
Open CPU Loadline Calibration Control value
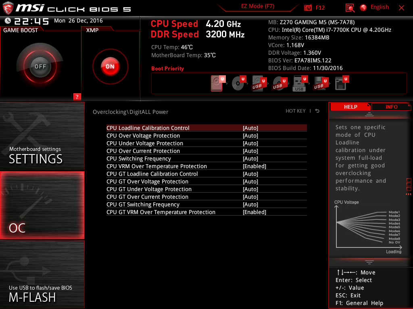[x=250, y=128]
